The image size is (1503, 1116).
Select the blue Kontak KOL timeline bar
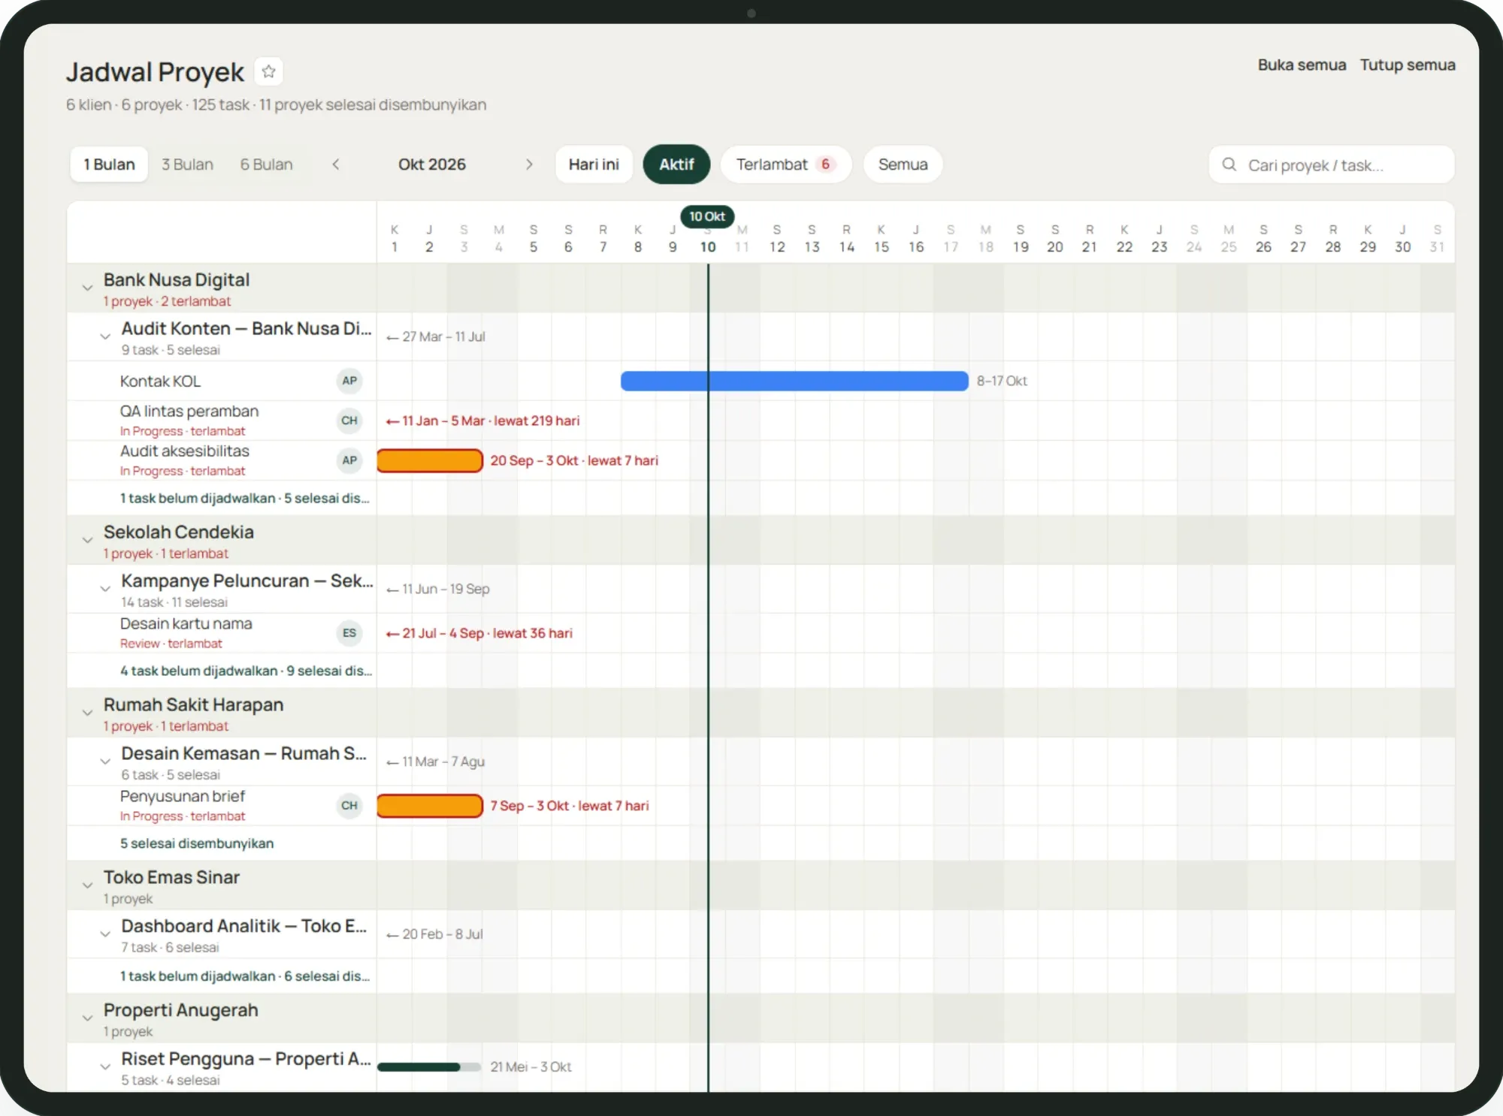coord(794,381)
